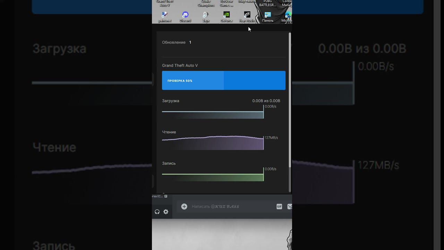Click the Чтение read speed graph
The width and height of the screenshot is (444, 250).
[x=213, y=143]
